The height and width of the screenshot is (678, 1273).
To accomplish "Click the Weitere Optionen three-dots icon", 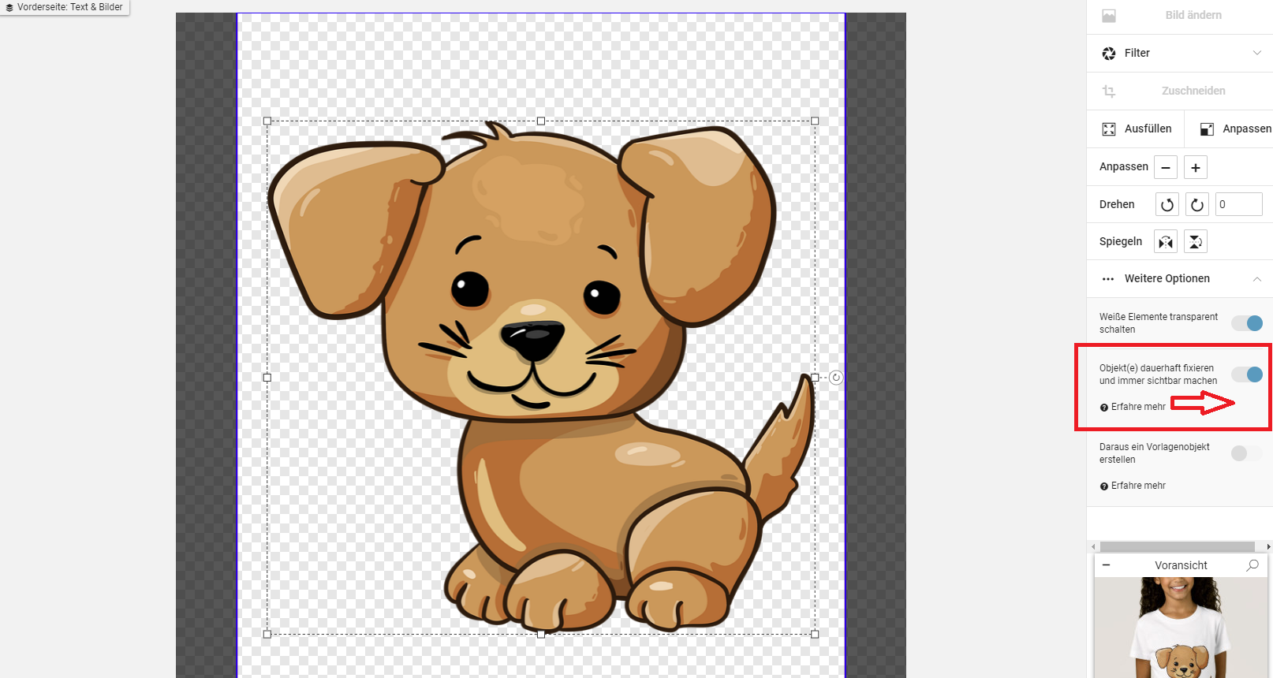I will pos(1108,279).
